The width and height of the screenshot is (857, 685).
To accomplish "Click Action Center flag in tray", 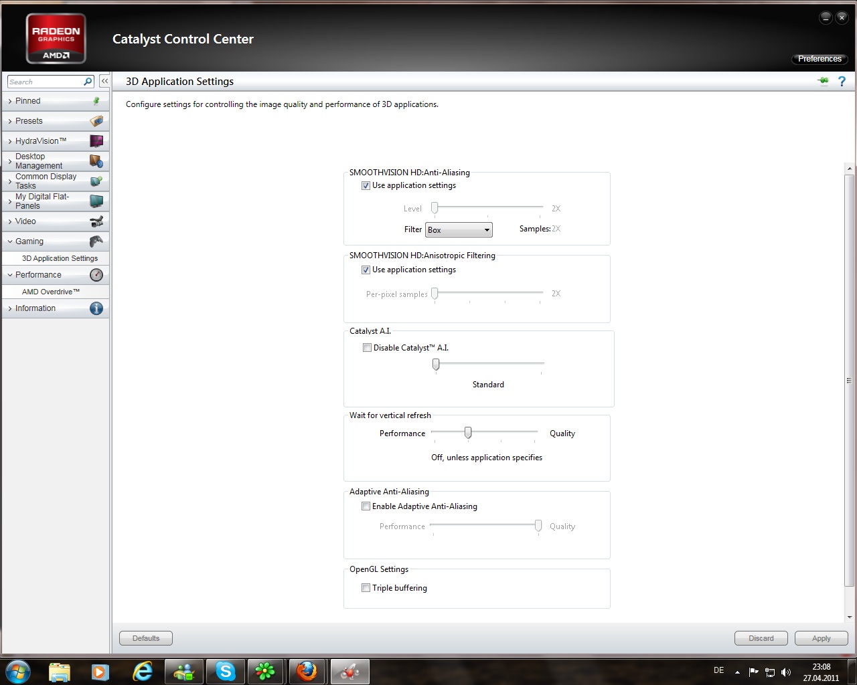I will (754, 672).
